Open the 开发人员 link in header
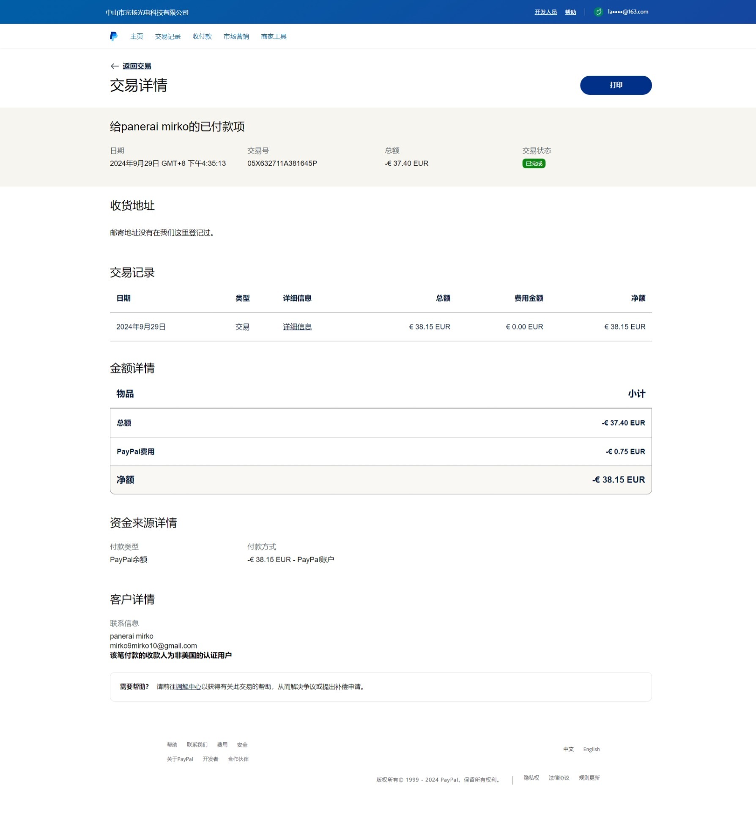 click(x=545, y=12)
